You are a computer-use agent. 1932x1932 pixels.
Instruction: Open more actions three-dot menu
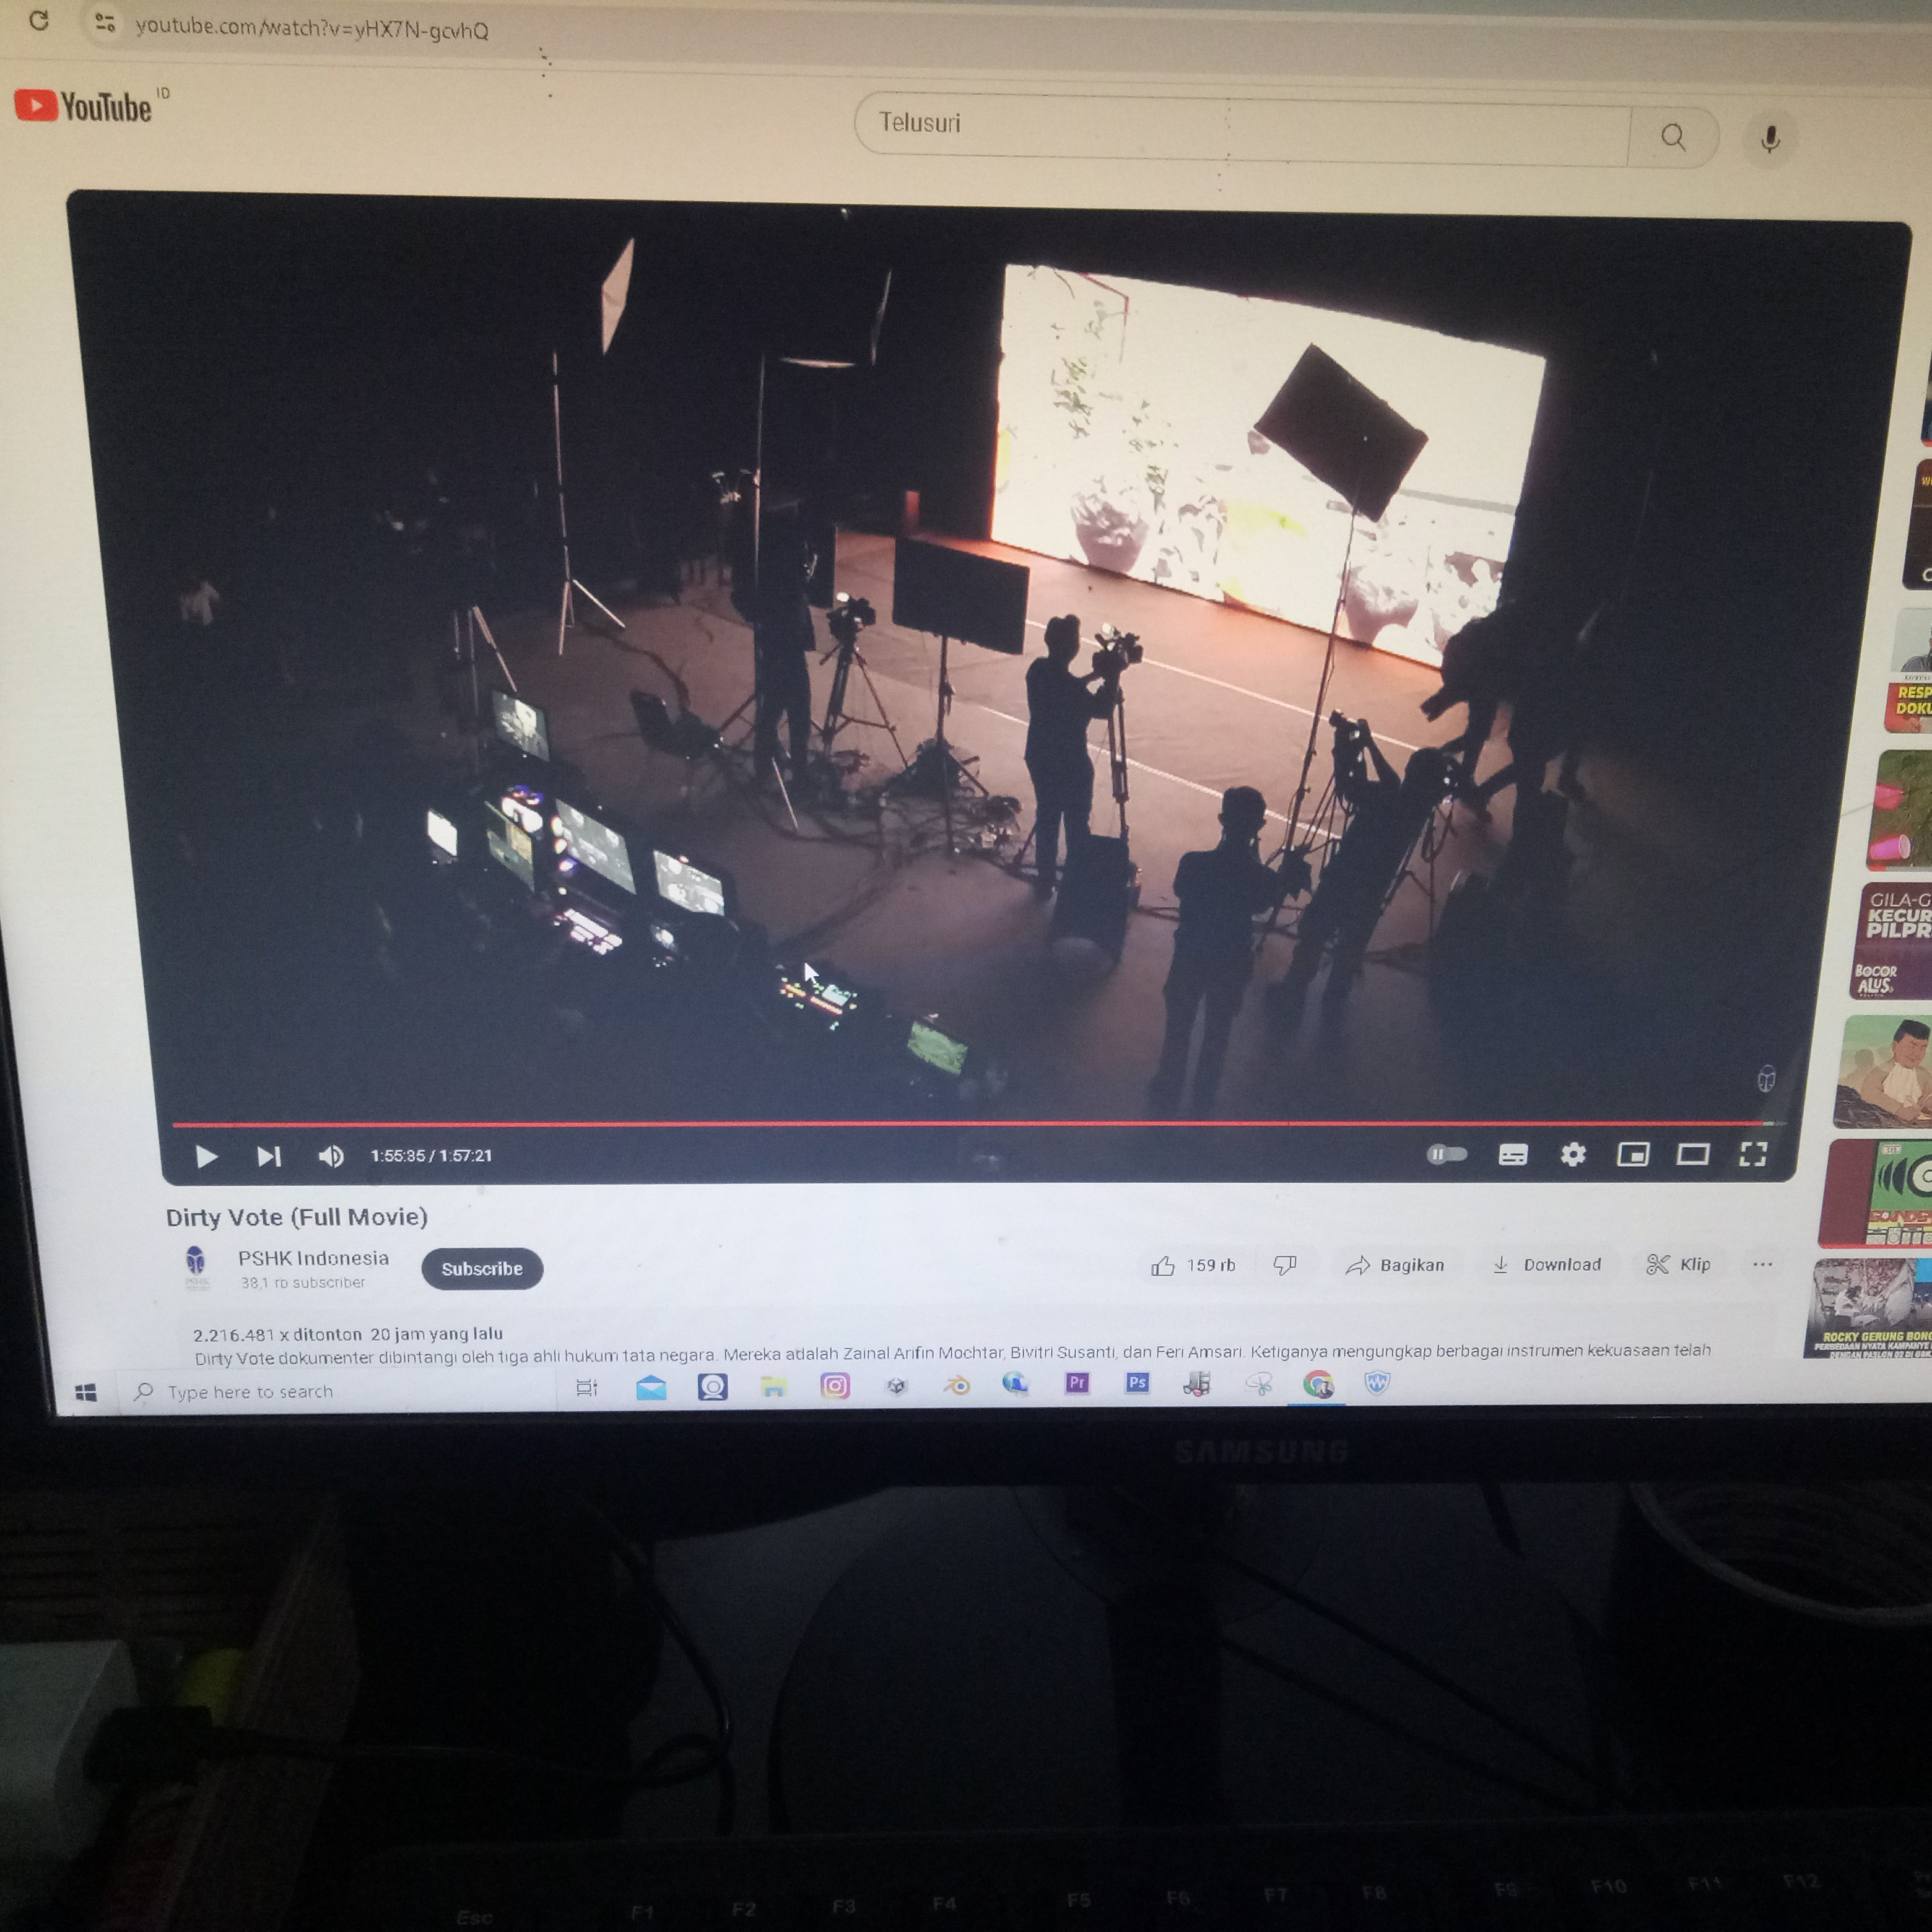[x=1762, y=1265]
